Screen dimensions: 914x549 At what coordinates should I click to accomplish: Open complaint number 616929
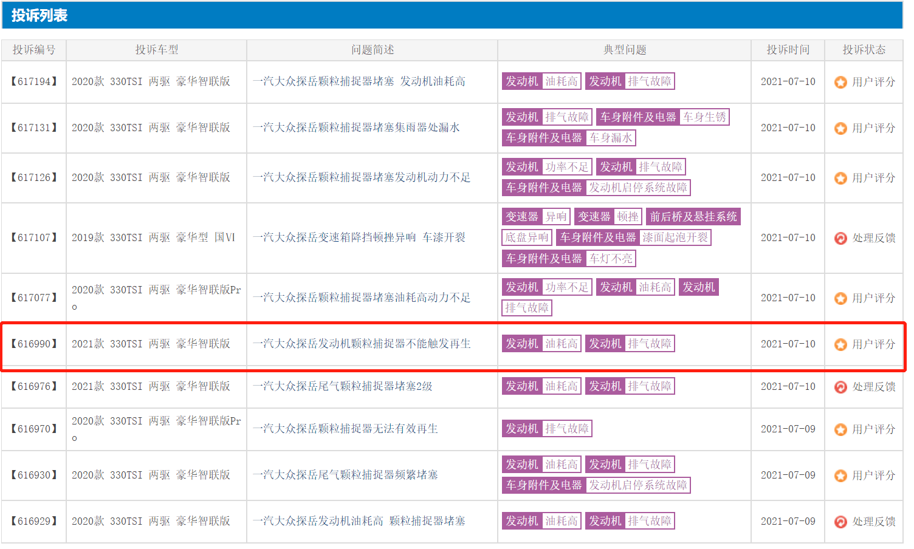34,521
